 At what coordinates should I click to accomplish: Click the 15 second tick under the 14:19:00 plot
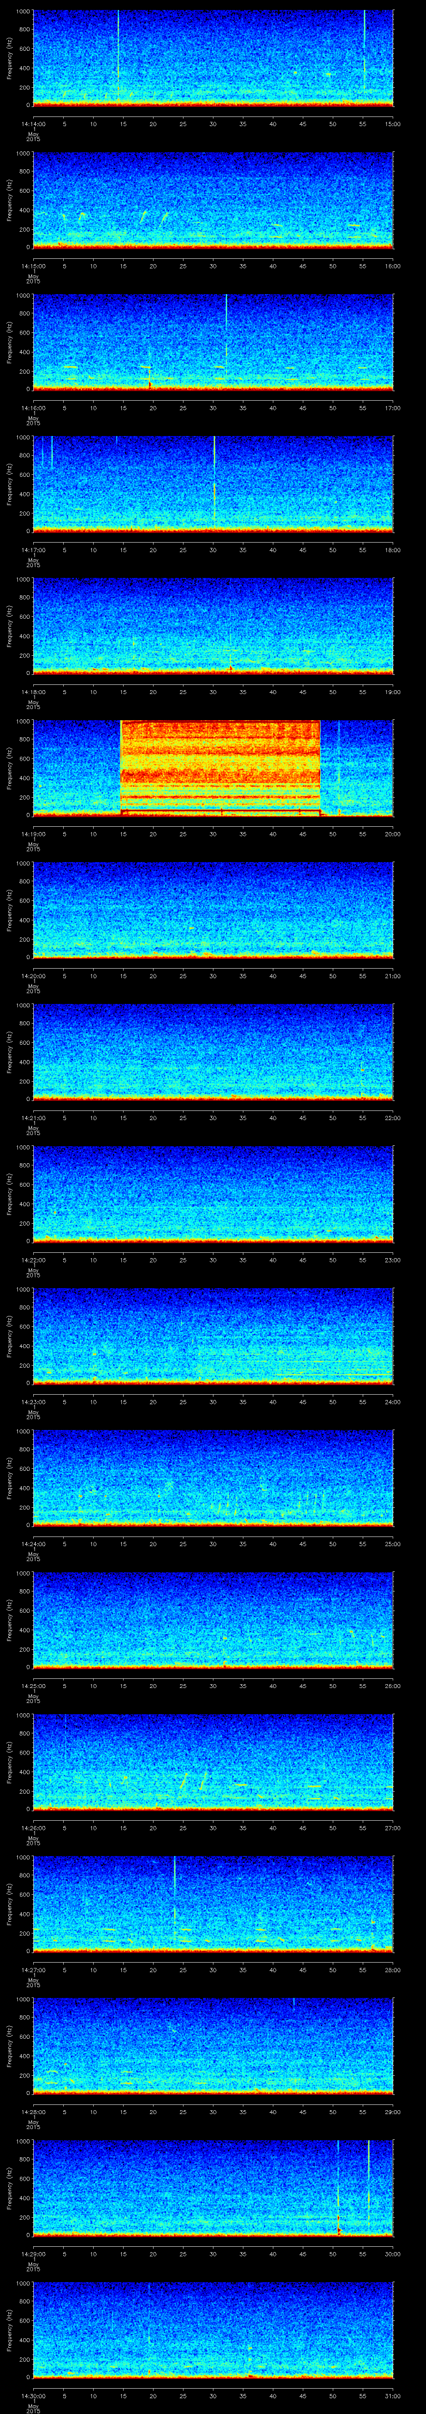click(x=124, y=834)
